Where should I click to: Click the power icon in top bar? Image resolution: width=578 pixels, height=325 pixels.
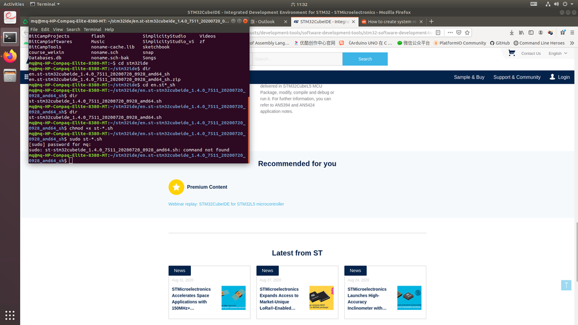click(565, 4)
